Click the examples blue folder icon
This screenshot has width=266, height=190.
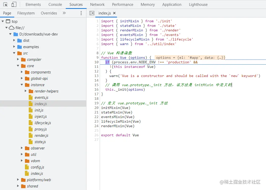click(x=20, y=47)
